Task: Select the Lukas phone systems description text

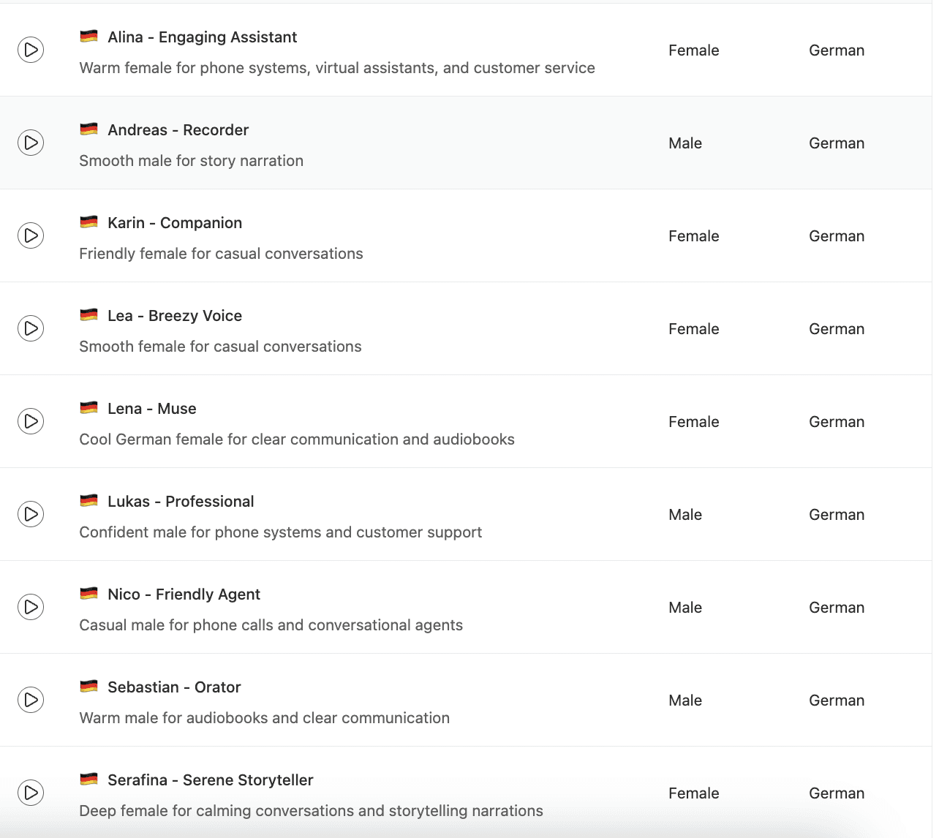Action: coord(281,532)
